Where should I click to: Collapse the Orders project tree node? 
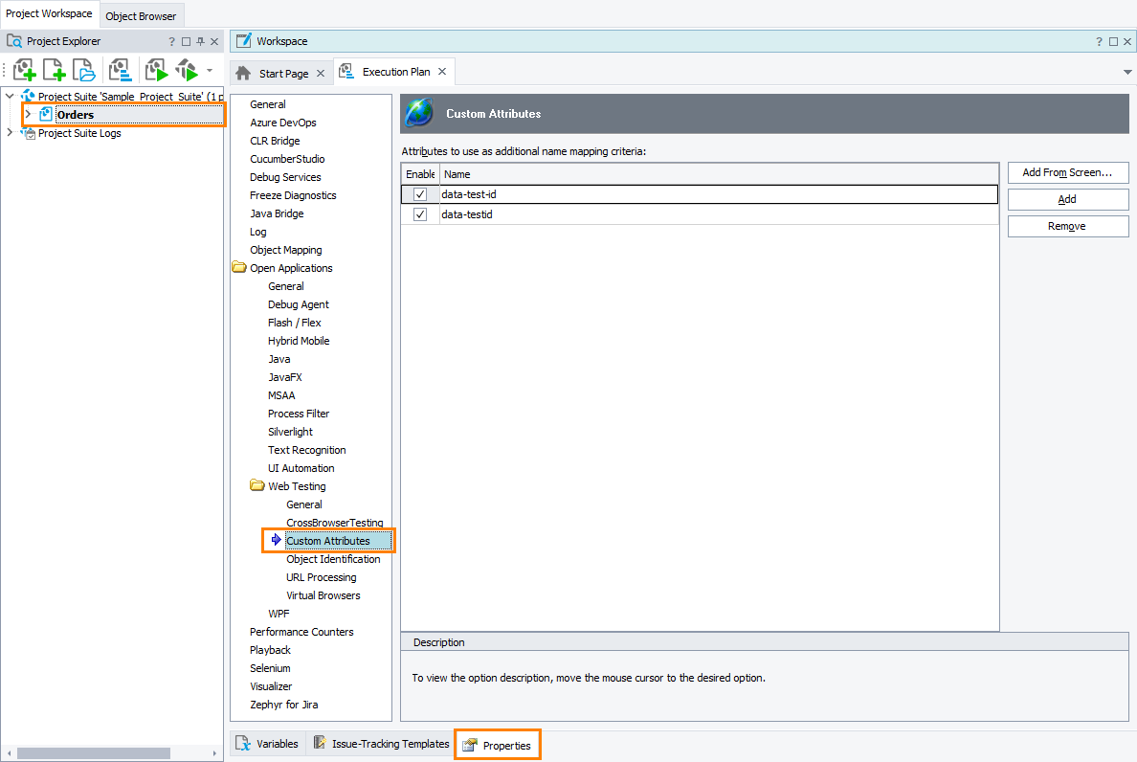pyautogui.click(x=29, y=114)
